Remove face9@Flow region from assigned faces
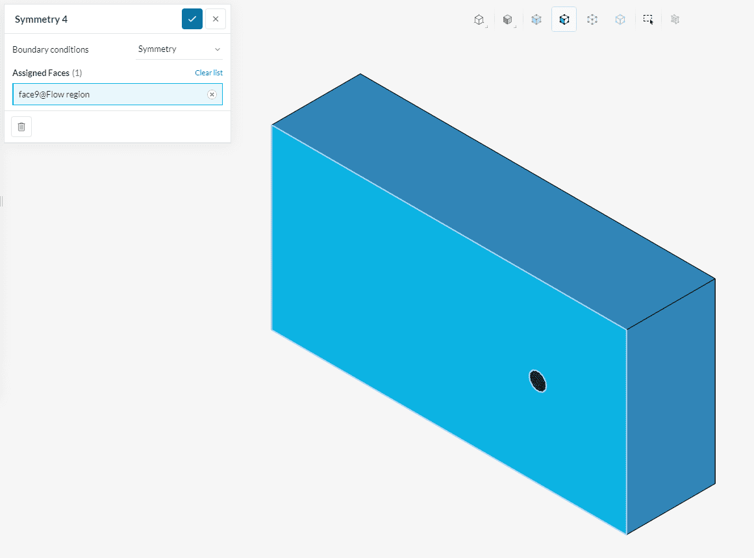The image size is (754, 558). click(x=212, y=94)
